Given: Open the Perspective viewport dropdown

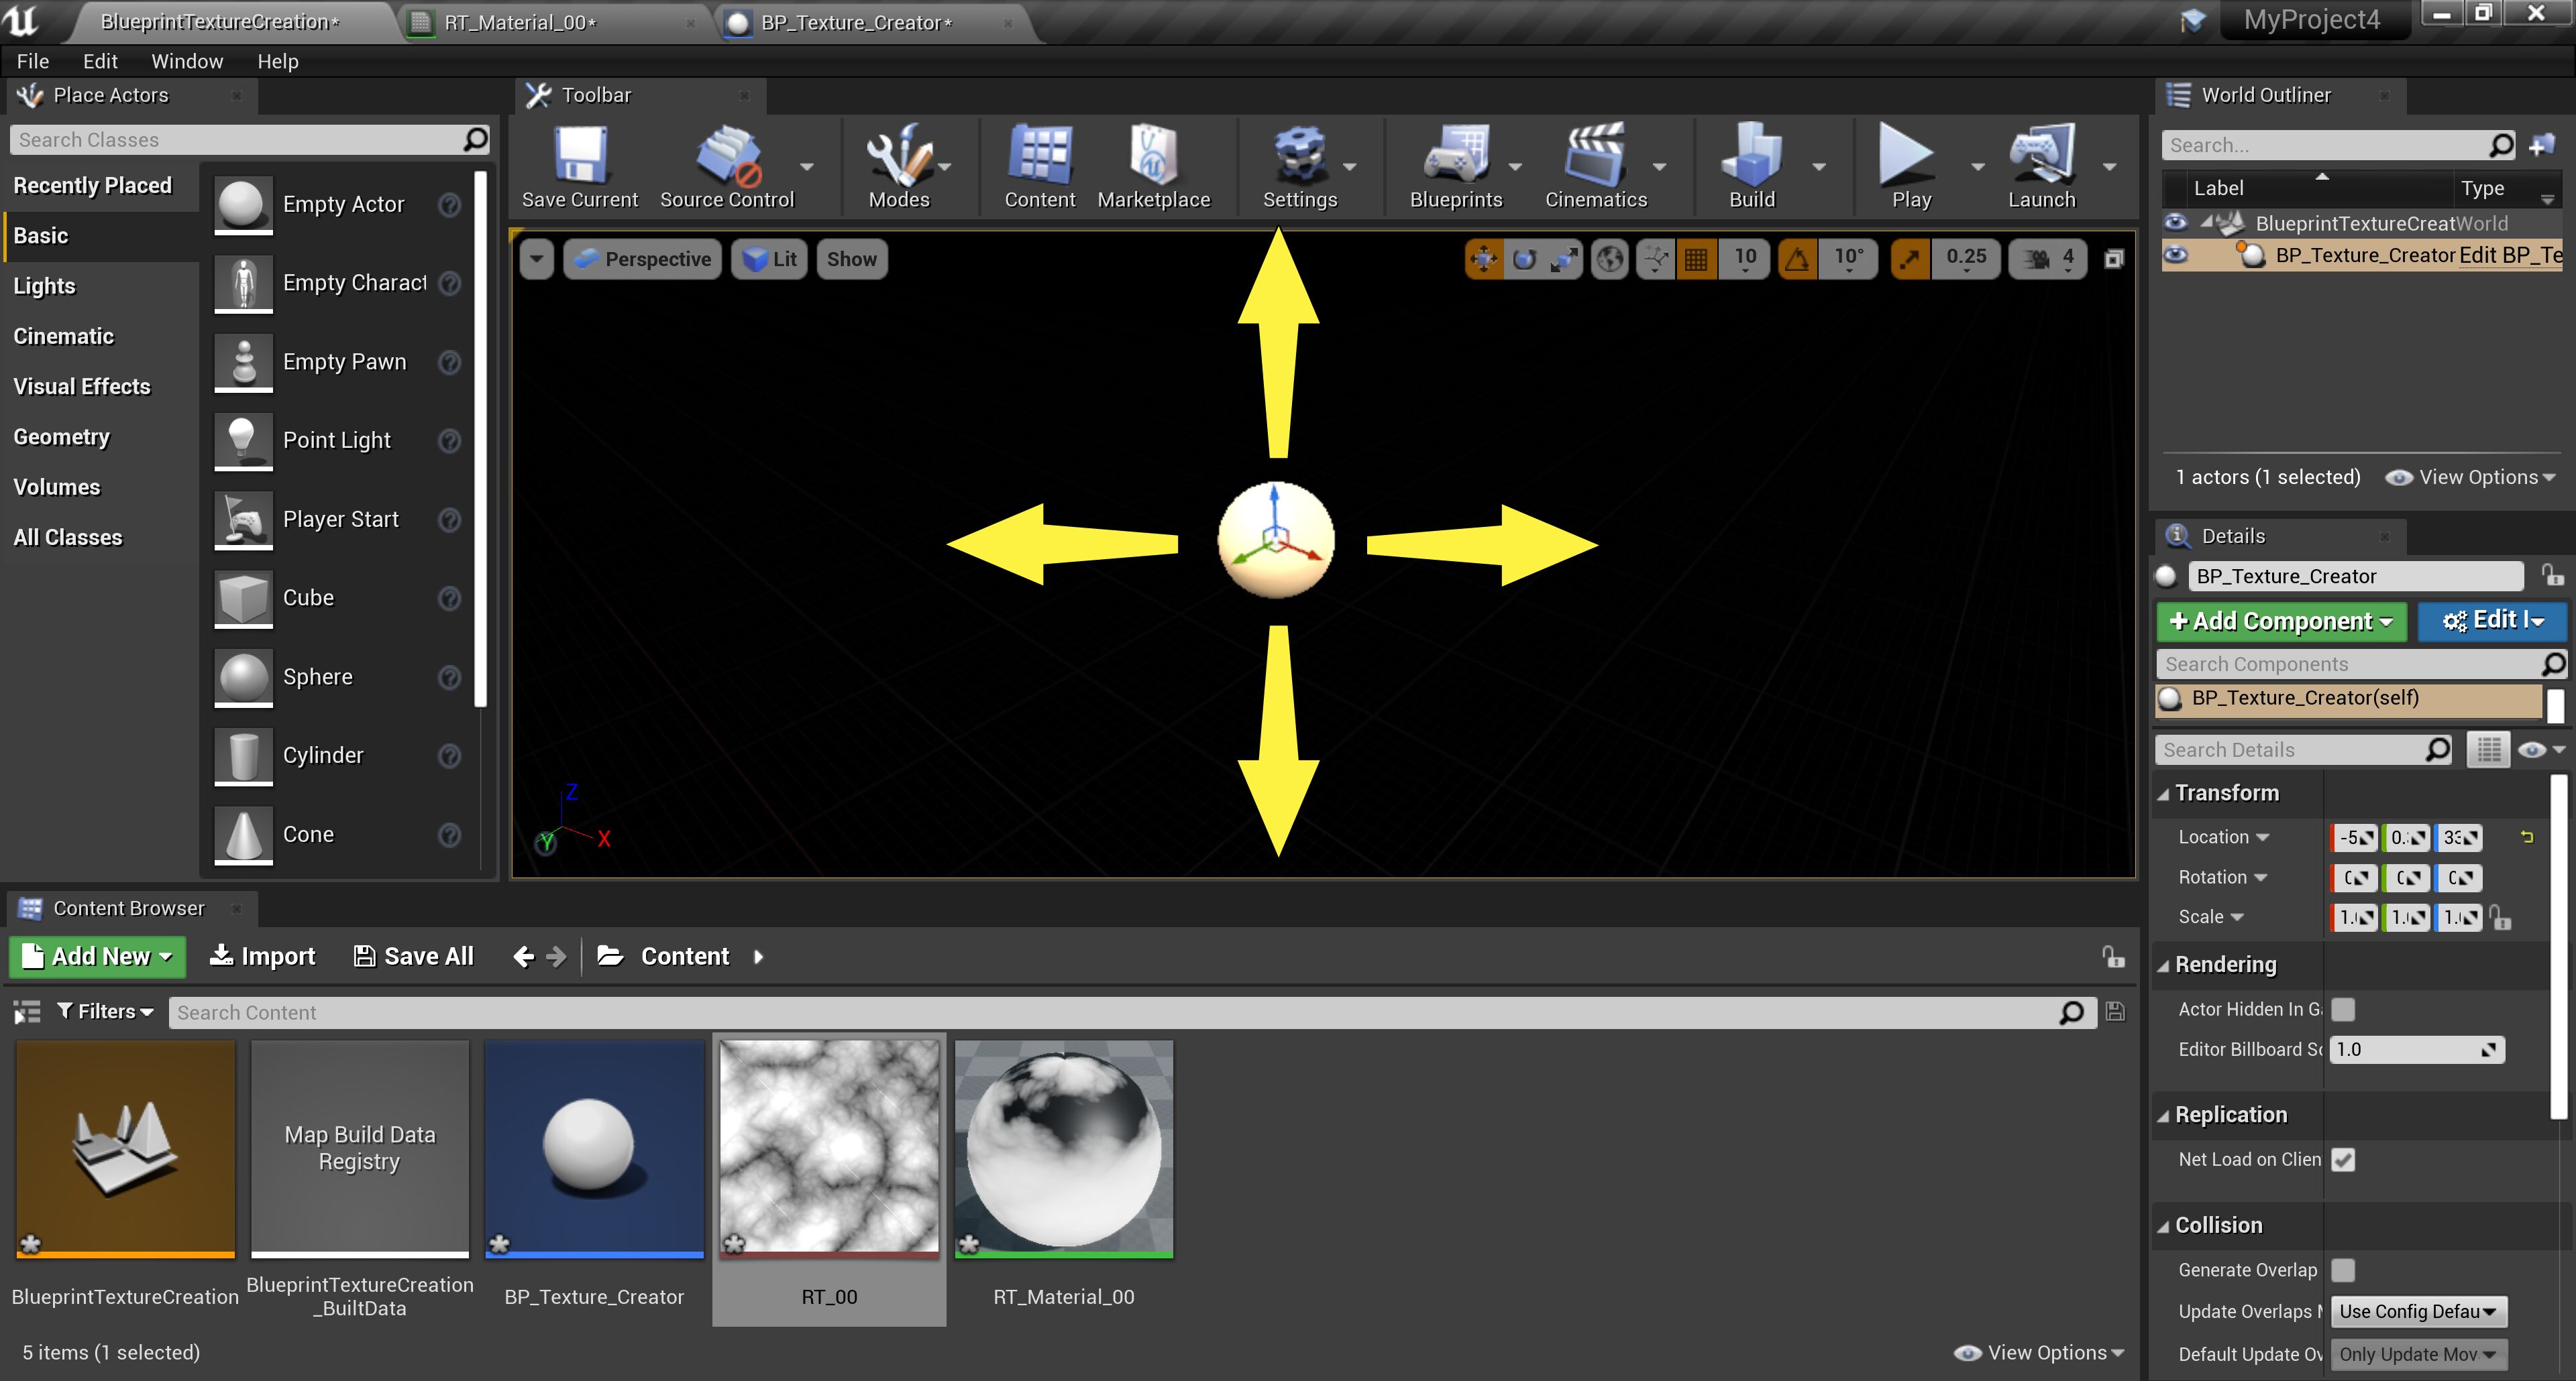Looking at the screenshot, I should tap(643, 259).
